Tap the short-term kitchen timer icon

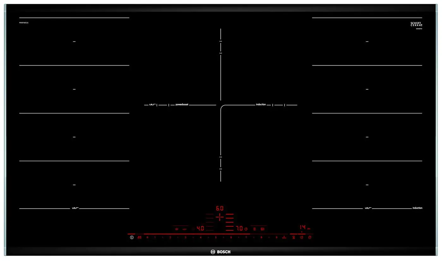click(310, 237)
